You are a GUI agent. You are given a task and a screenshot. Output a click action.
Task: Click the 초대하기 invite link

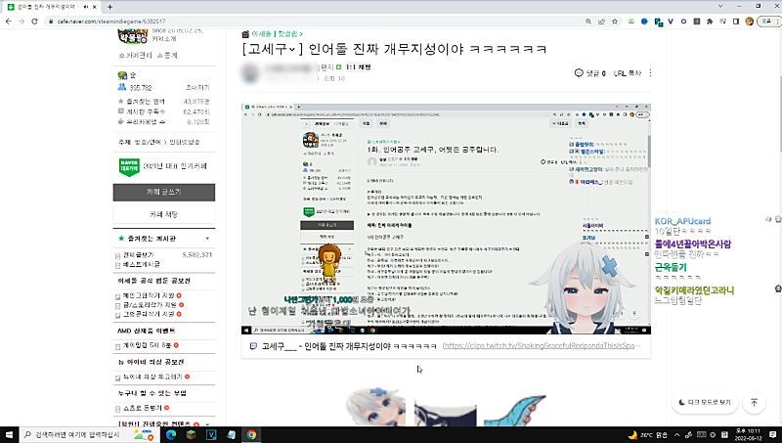197,88
